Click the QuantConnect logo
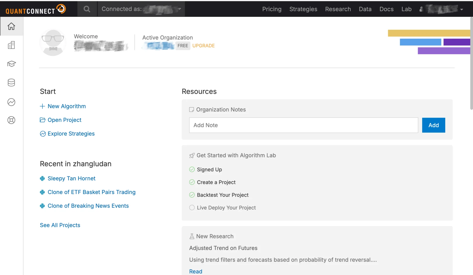The image size is (473, 275). 36,9
